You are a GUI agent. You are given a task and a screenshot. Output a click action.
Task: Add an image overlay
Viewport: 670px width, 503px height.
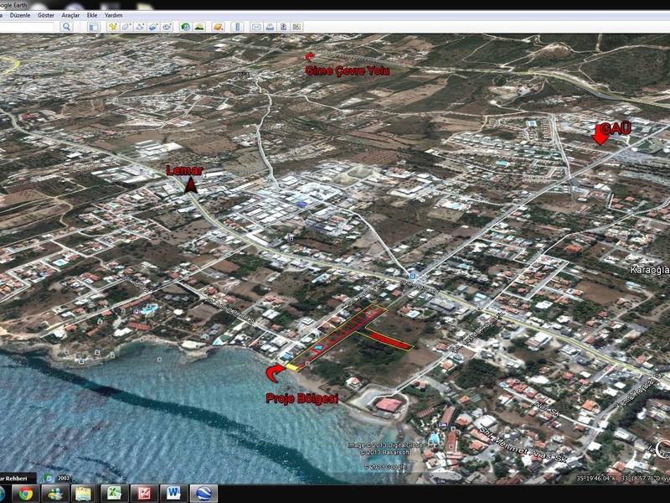(x=154, y=27)
